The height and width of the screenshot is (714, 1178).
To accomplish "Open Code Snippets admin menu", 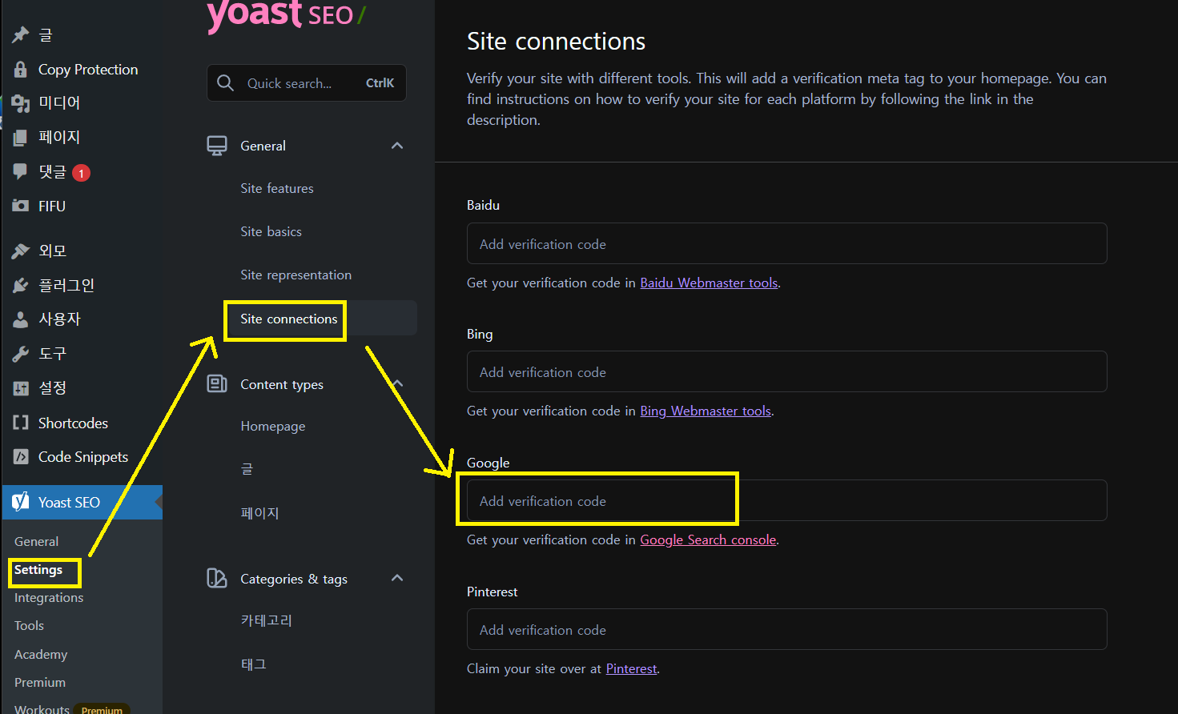I will click(x=82, y=457).
